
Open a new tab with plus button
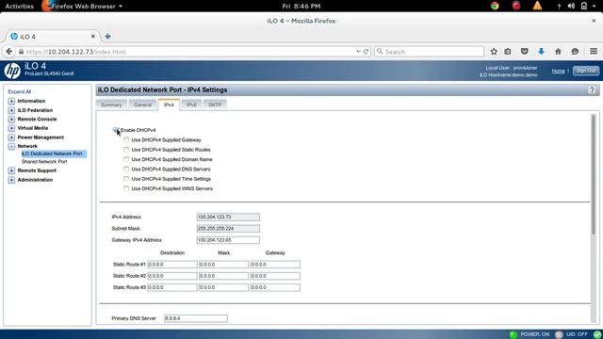[x=107, y=36]
